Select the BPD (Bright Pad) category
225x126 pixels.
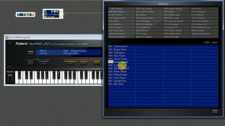point(177,34)
